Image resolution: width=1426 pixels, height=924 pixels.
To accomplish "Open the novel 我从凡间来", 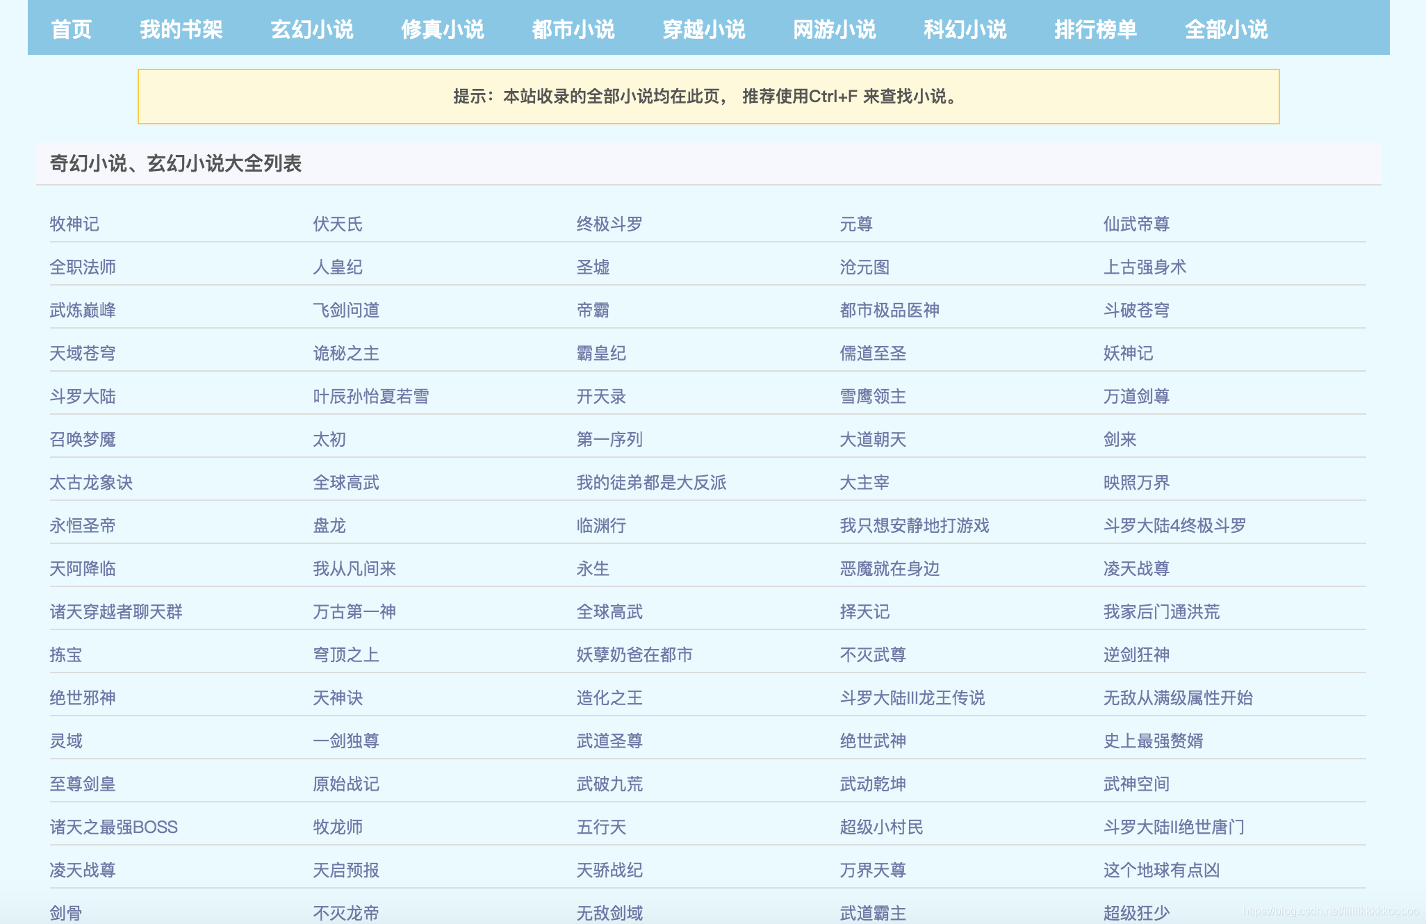I will coord(354,568).
